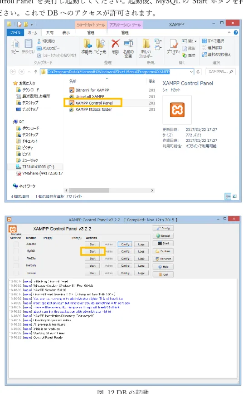Click Large icons view in status bar
The height and width of the screenshot is (394, 243).
pos(235,196)
